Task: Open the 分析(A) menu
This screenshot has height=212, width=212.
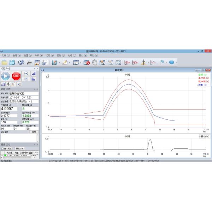Action: 39,55
